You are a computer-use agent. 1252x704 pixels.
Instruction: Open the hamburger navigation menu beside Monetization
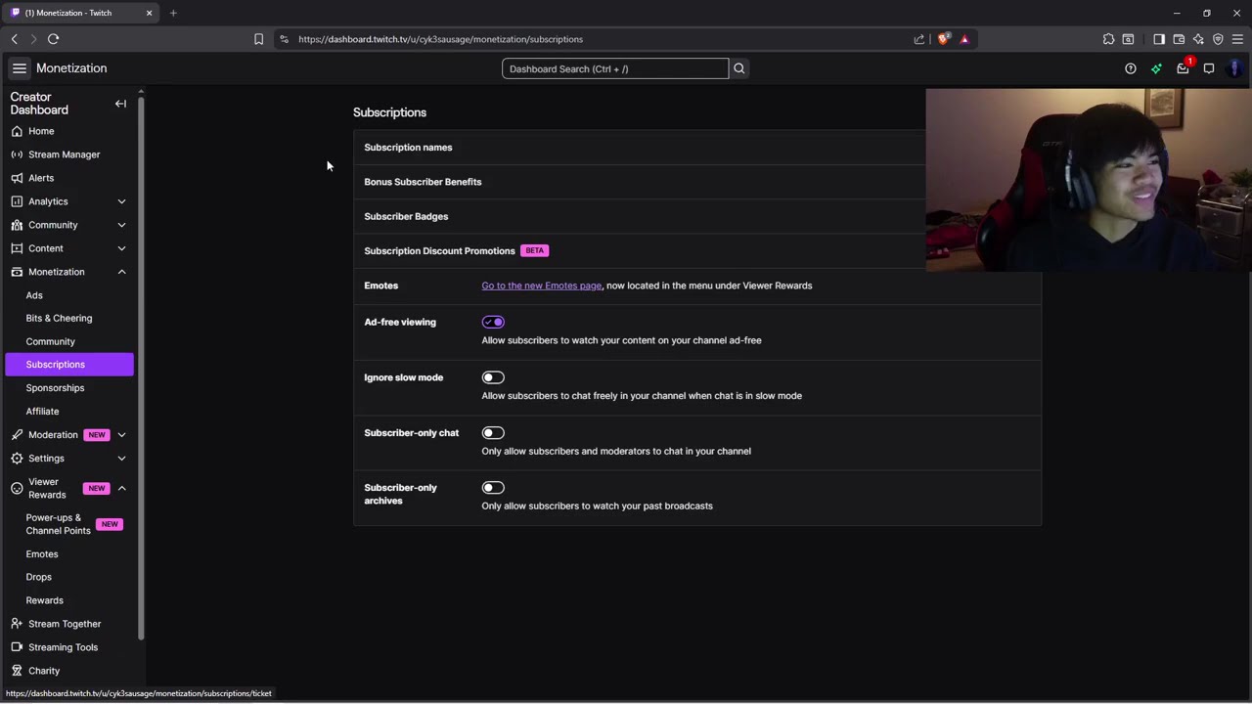(x=19, y=68)
